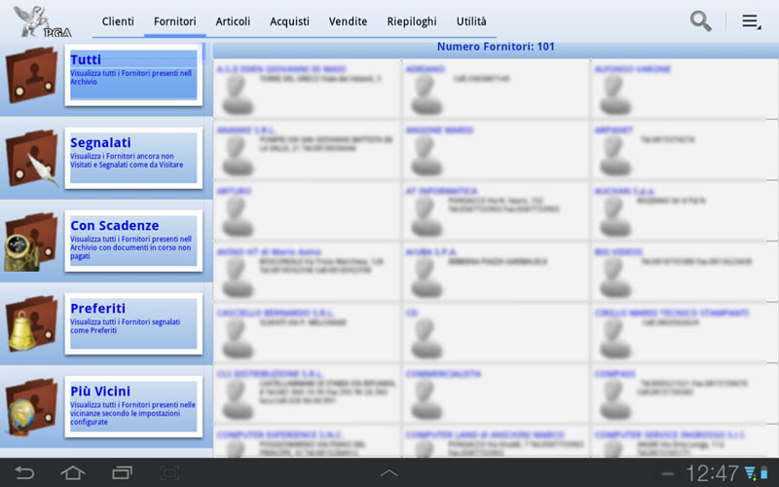Switch to the Articoli tab
779x487 pixels.
pyautogui.click(x=233, y=21)
